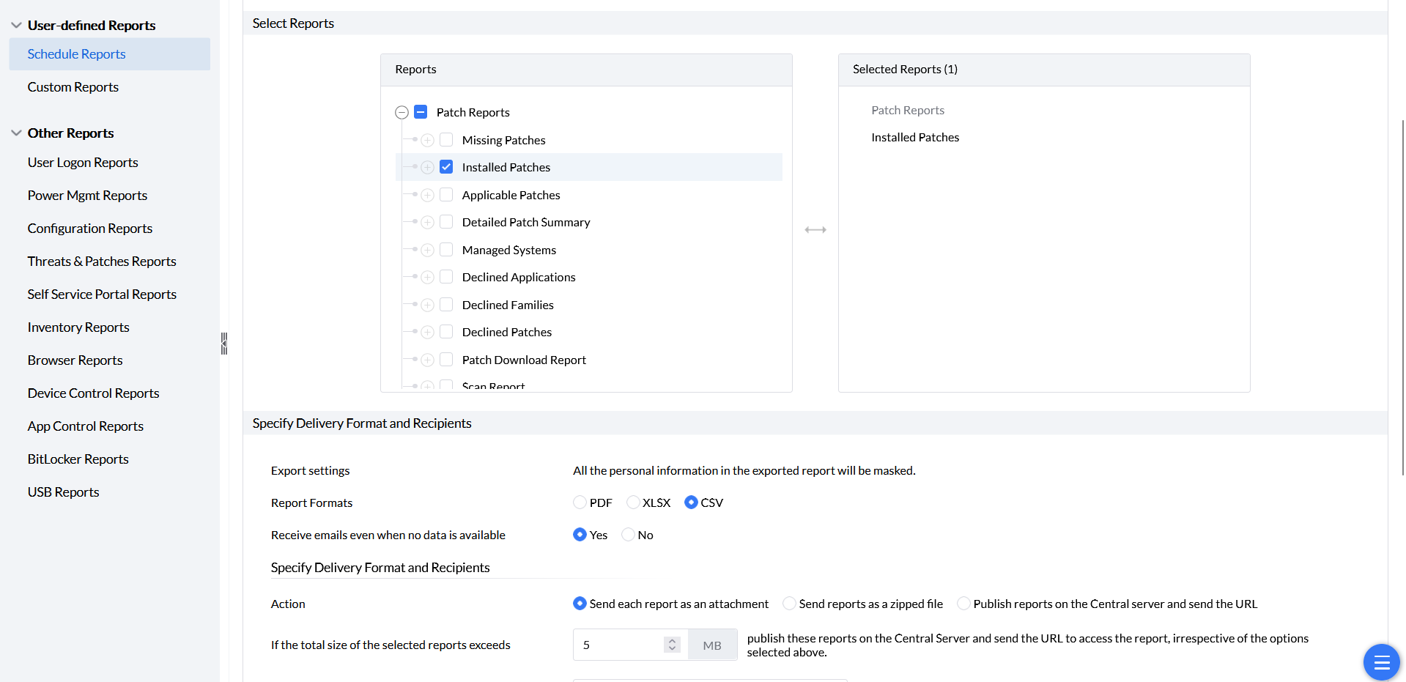Expand the Detailed Patch Summary node
The height and width of the screenshot is (682, 1406).
tap(428, 223)
